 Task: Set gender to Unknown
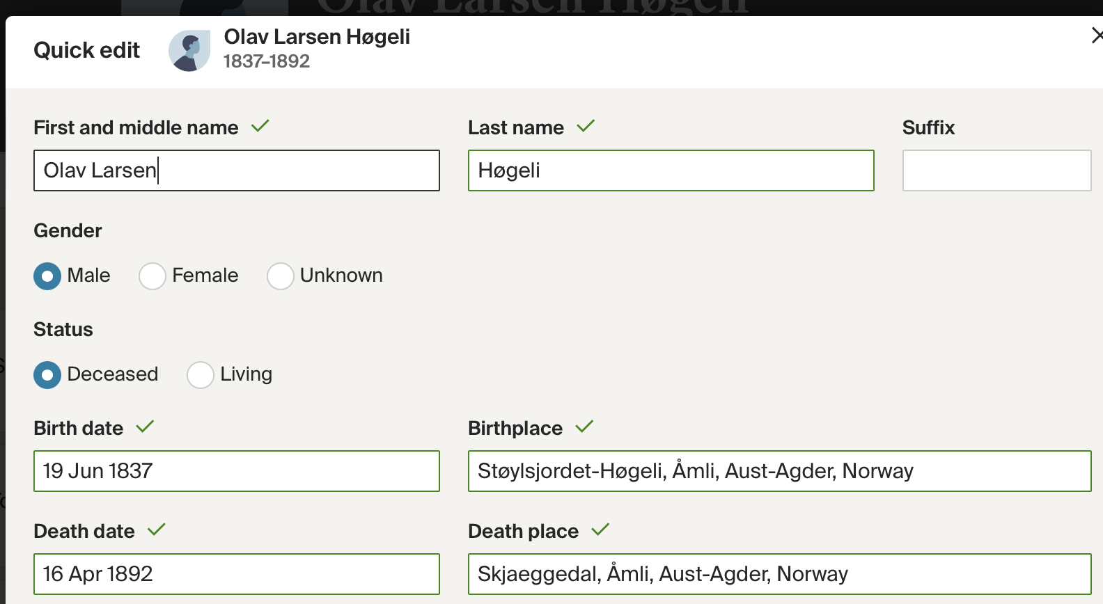(x=280, y=276)
